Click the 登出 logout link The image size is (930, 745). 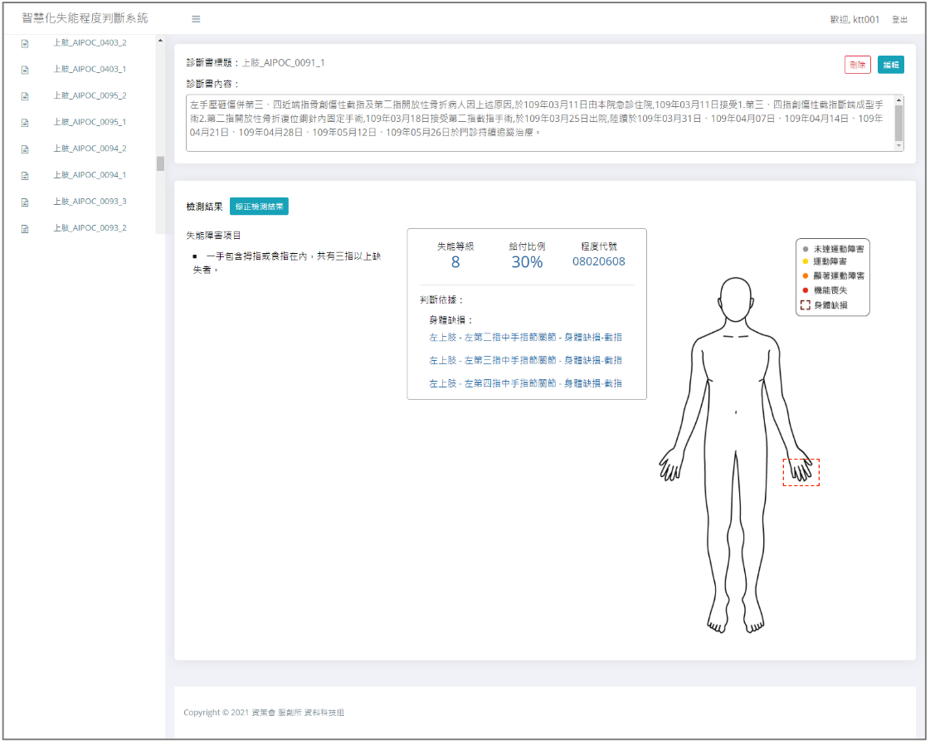[x=899, y=20]
